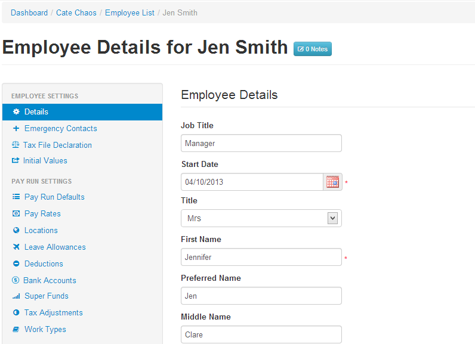Open the Title dropdown showing Mrs
The height and width of the screenshot is (344, 475).
tap(261, 218)
